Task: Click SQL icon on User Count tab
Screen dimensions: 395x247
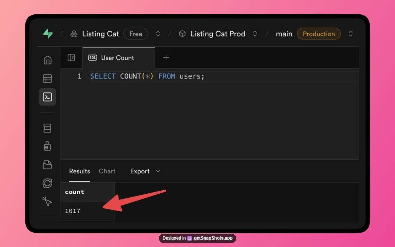Action: pyautogui.click(x=92, y=58)
